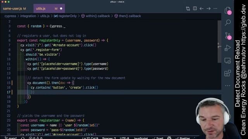Image resolution: width=248 pixels, height=139 pixels.
Task: Click line number 23 in the gutter
Action: click(x=9, y=120)
